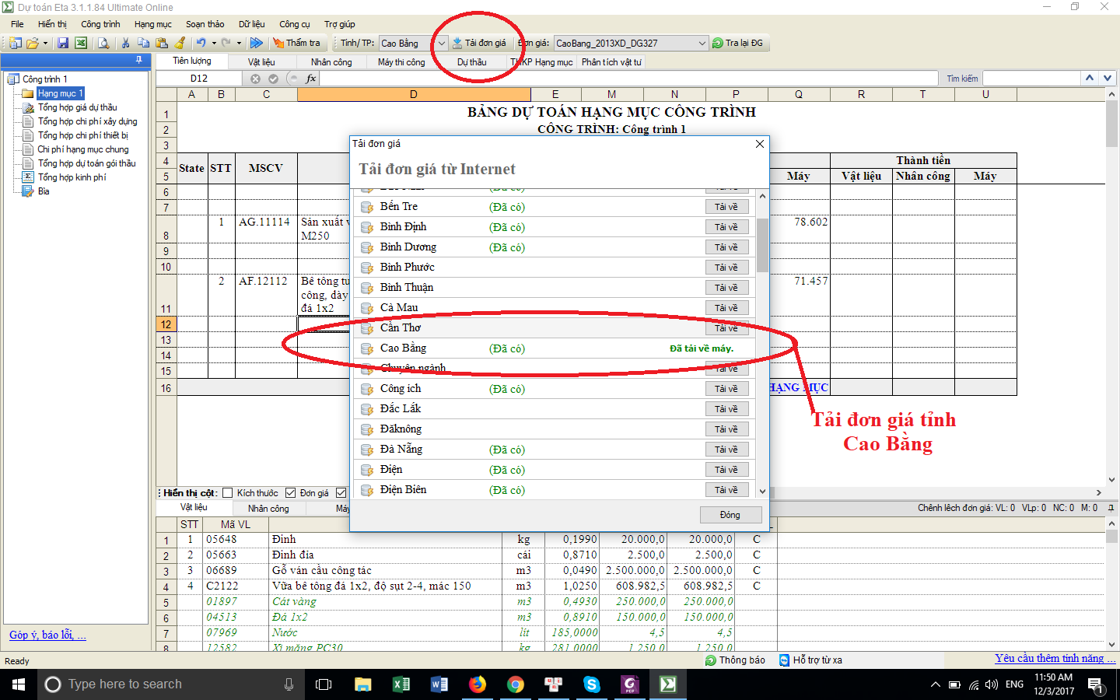The height and width of the screenshot is (700, 1120).
Task: Click the province list vertical scrollbar thumb
Action: (x=762, y=245)
